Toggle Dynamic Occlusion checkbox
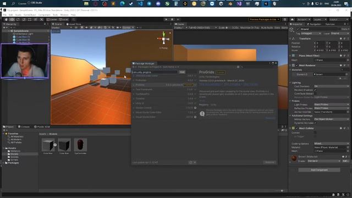 point(315,123)
